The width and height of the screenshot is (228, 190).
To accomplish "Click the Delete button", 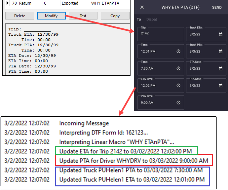I will coord(19,16).
